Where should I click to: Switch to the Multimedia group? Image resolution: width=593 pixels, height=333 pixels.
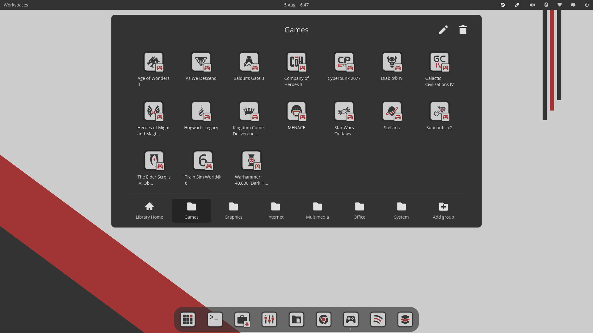tap(318, 211)
